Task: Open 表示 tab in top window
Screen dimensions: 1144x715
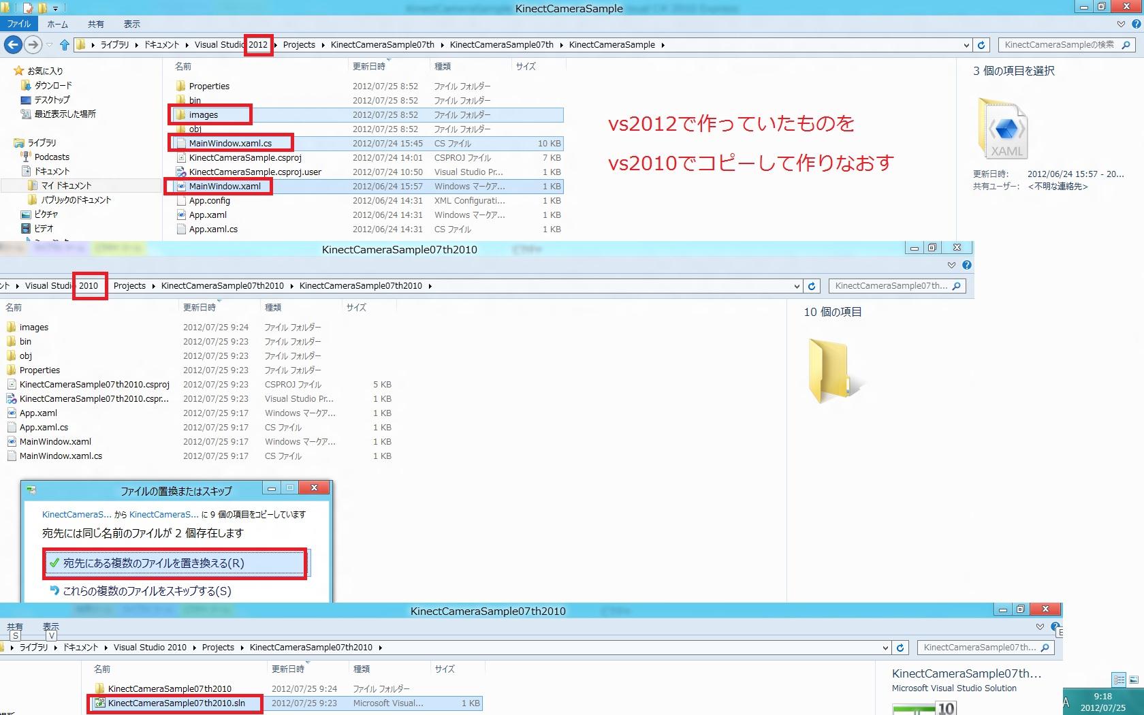Action: pyautogui.click(x=132, y=24)
